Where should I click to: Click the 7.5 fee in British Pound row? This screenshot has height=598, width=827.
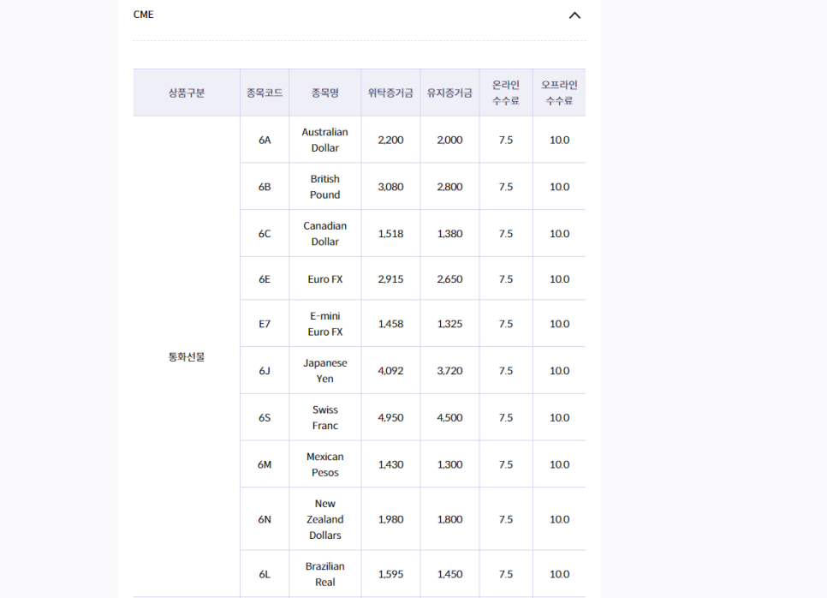pos(506,187)
